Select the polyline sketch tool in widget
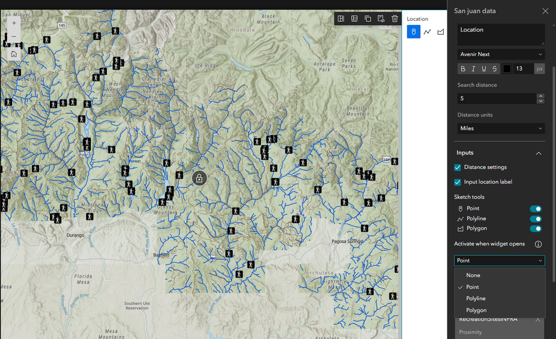Screen dimensions: 556x339 pyautogui.click(x=427, y=32)
